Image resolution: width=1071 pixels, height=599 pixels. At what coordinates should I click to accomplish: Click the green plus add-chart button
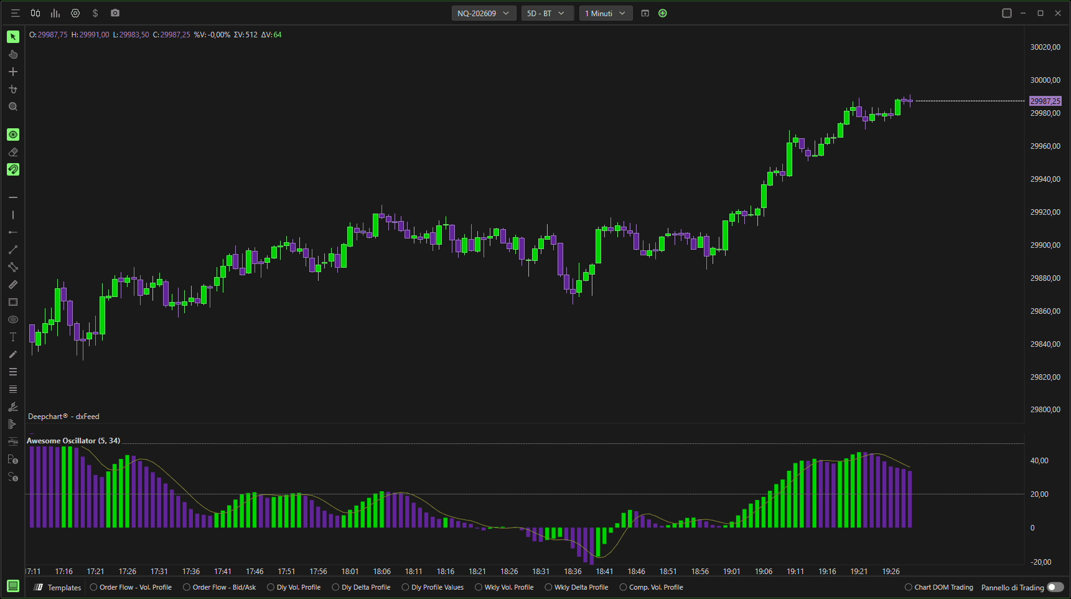tap(663, 13)
